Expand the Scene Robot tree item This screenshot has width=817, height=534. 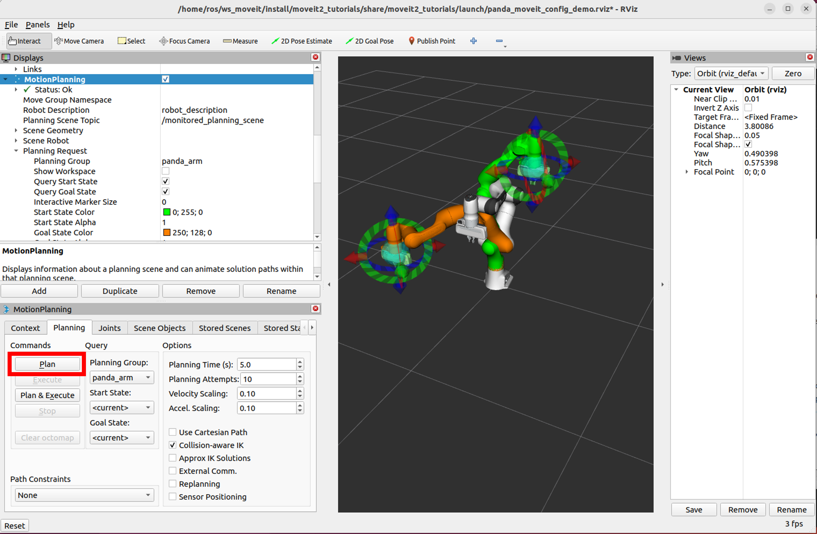point(16,141)
